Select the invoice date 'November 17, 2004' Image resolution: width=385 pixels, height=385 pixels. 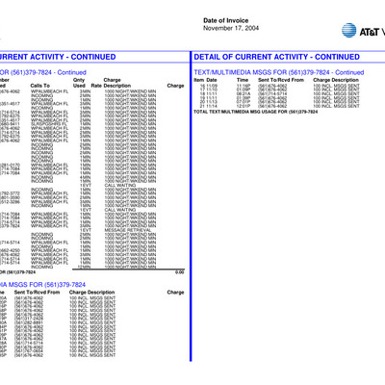click(x=231, y=28)
